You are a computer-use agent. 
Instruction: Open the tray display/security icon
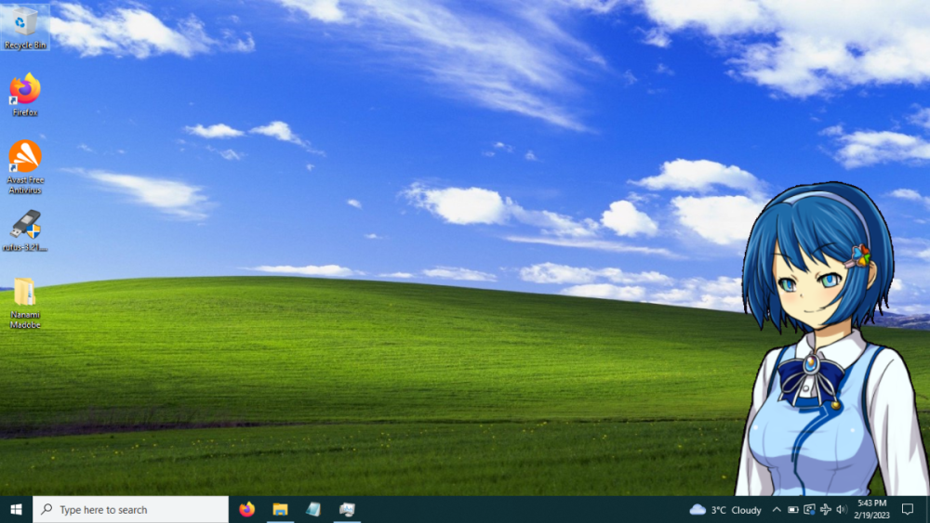[x=809, y=509]
